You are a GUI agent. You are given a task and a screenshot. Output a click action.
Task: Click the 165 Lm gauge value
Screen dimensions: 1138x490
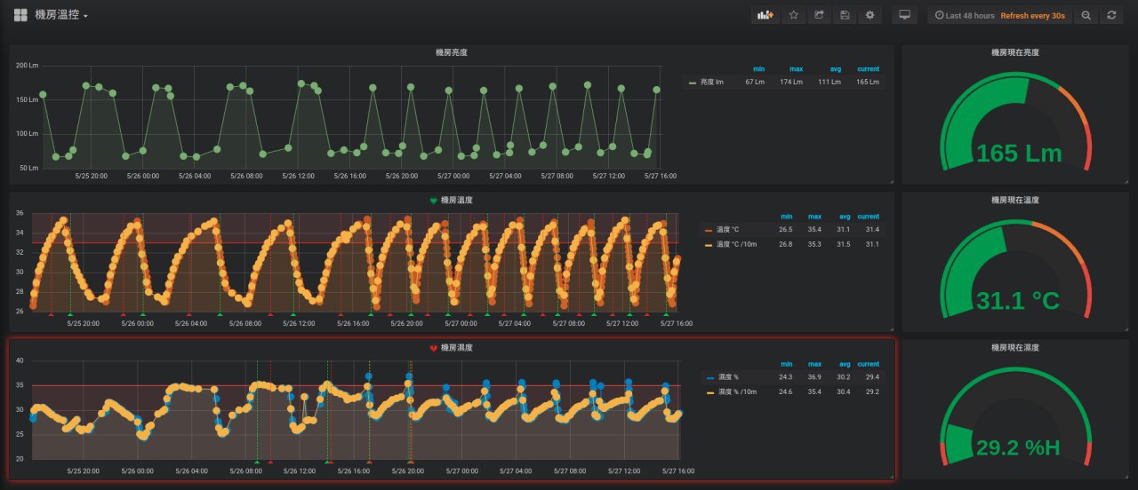click(1019, 153)
